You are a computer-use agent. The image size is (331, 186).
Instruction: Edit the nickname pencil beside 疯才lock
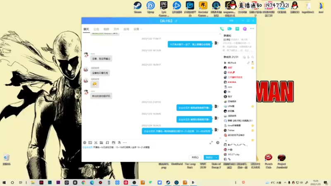point(248,63)
